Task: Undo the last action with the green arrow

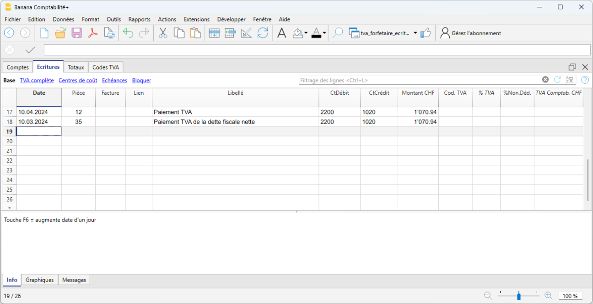Action: (128, 33)
